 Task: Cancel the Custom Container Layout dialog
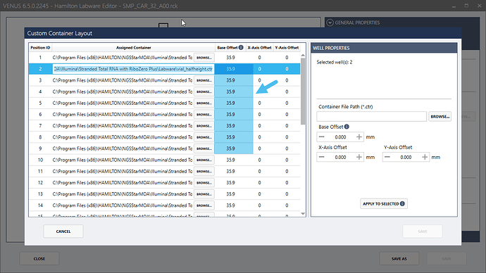63,231
